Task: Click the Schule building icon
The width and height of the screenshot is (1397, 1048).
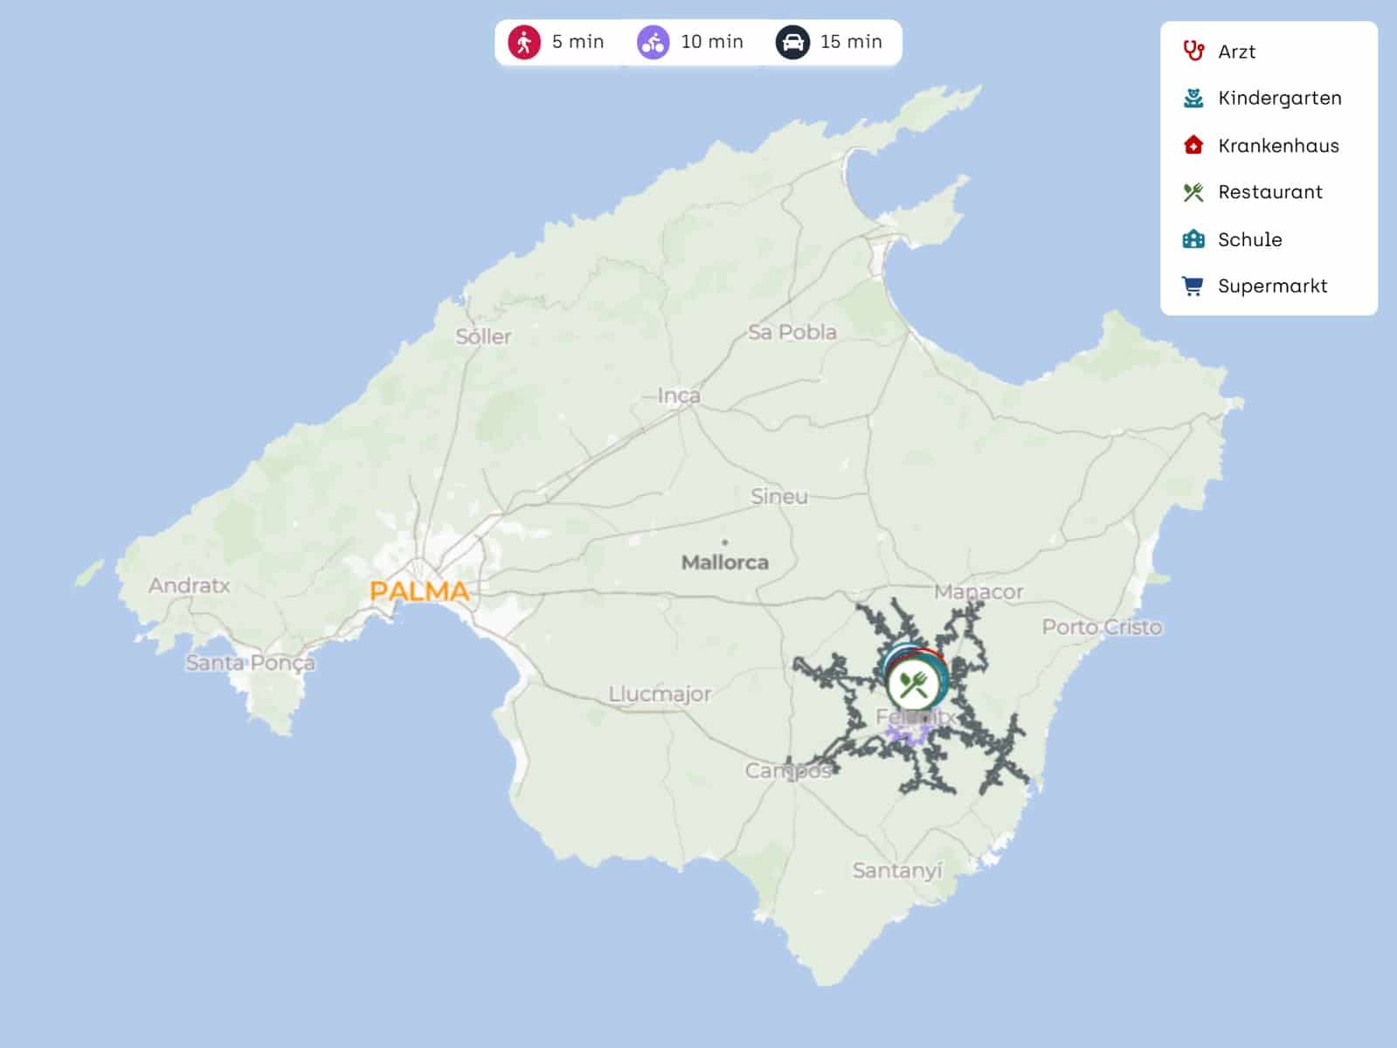Action: pyautogui.click(x=1193, y=239)
